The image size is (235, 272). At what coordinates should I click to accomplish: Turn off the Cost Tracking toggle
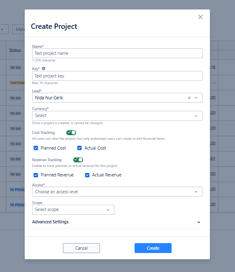tap(71, 133)
